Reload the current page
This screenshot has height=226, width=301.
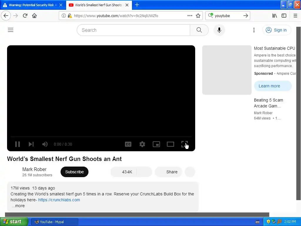tap(25, 16)
